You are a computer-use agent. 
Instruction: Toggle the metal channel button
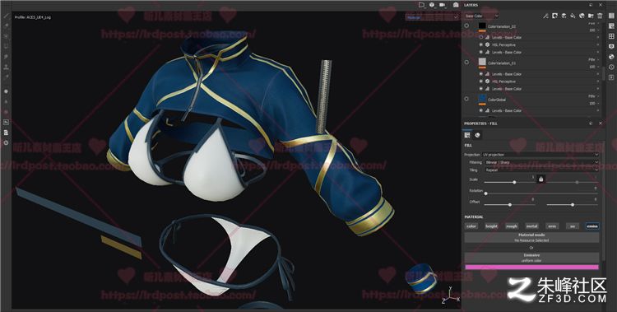[532, 226]
